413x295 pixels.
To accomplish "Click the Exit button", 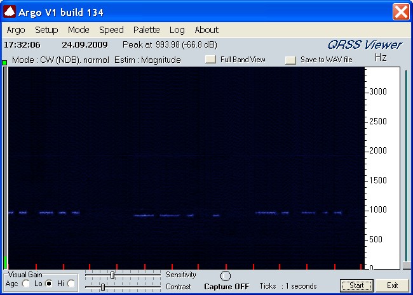I will [x=392, y=285].
